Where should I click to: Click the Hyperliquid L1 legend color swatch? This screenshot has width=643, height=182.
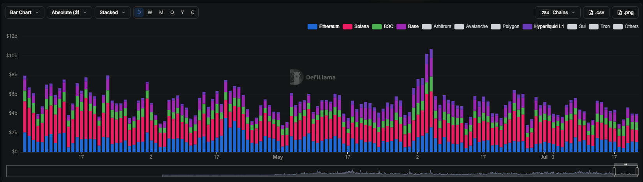point(527,26)
